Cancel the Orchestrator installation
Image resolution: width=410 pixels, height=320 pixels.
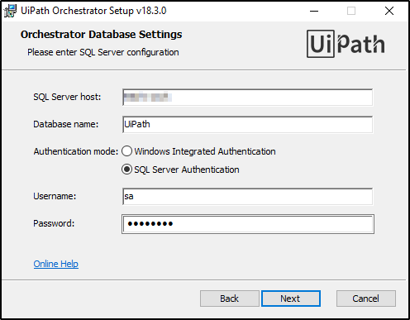coord(366,299)
